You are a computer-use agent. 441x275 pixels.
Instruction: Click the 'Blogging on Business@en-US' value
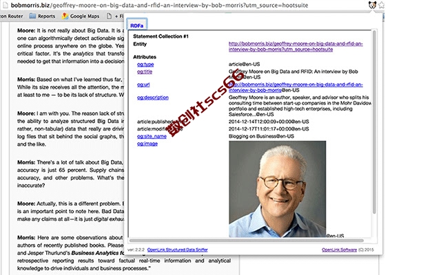coord(261,136)
